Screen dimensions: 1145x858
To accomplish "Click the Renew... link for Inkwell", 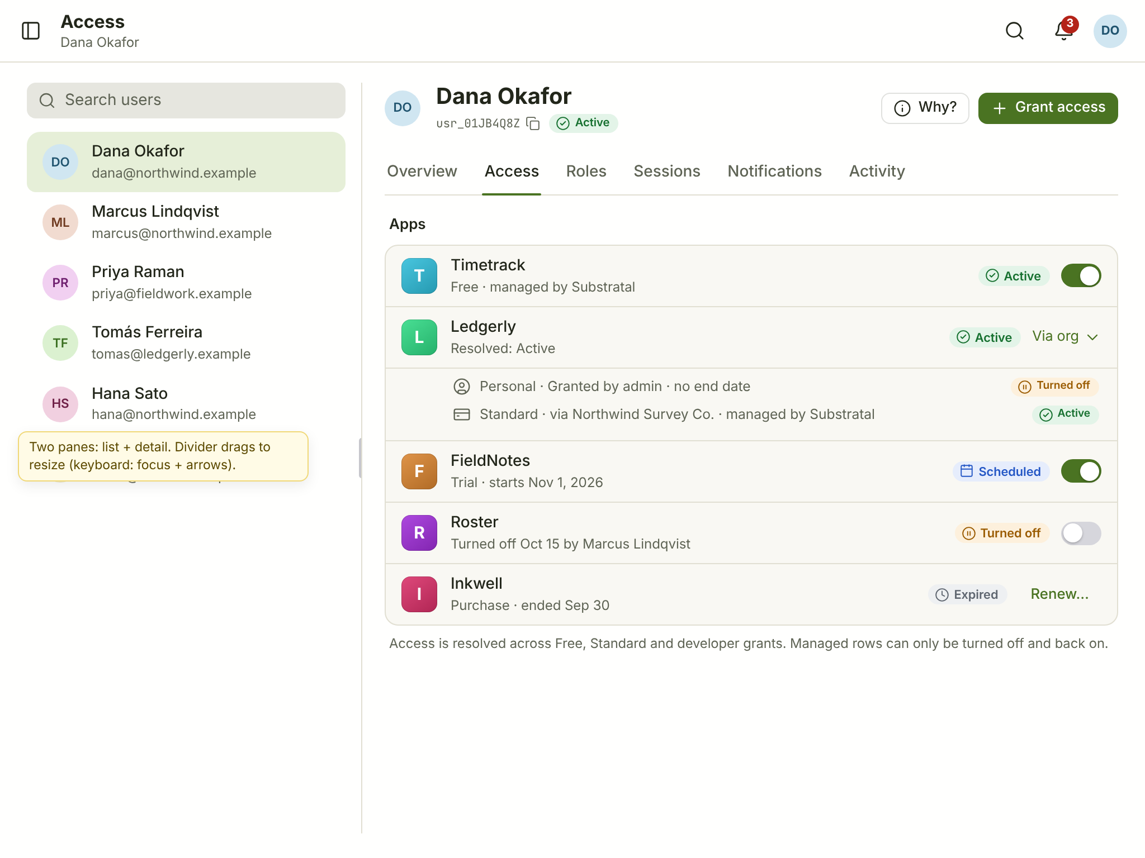I will (1059, 594).
